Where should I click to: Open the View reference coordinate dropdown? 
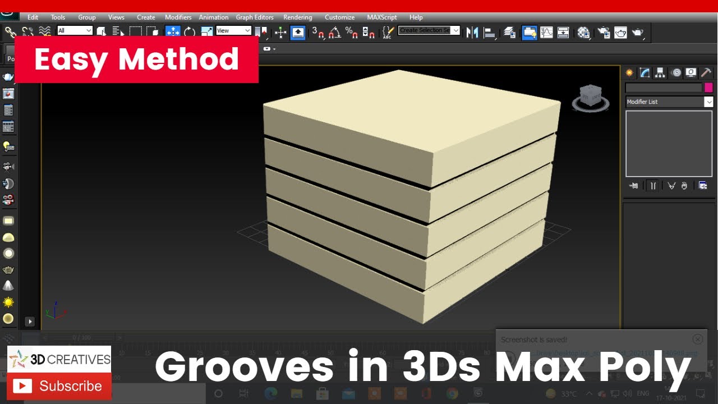(x=233, y=31)
